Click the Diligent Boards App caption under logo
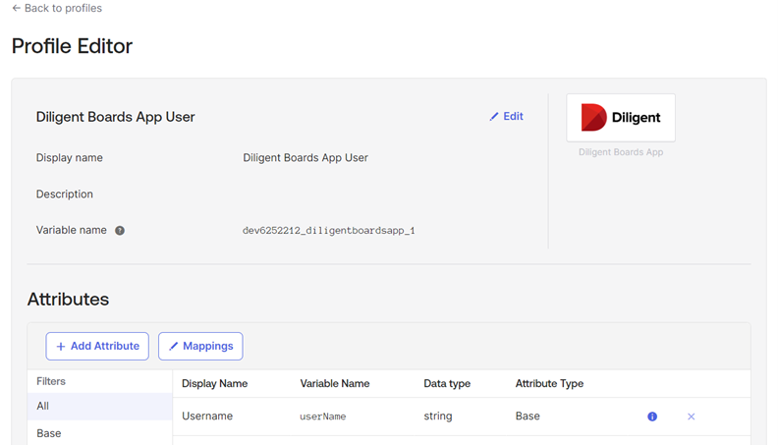The height and width of the screenshot is (445, 778). click(x=621, y=152)
